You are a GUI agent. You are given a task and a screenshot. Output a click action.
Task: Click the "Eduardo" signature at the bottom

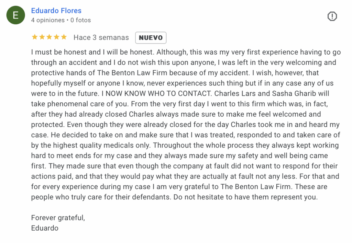click(x=45, y=228)
